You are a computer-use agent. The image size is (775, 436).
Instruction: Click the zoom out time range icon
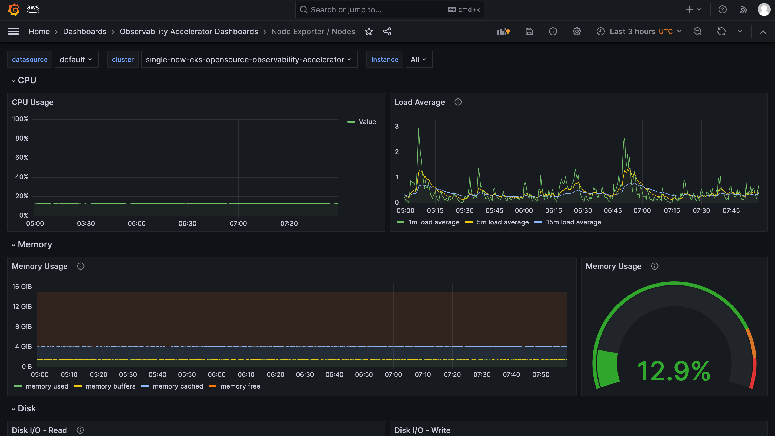698,31
